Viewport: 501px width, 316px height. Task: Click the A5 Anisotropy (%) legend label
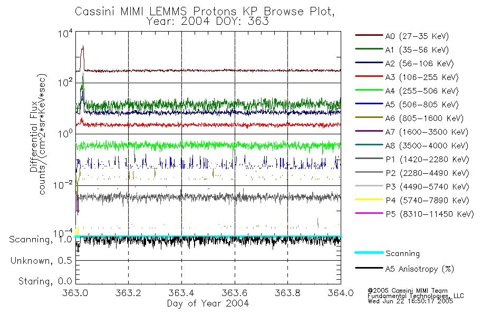[420, 269]
